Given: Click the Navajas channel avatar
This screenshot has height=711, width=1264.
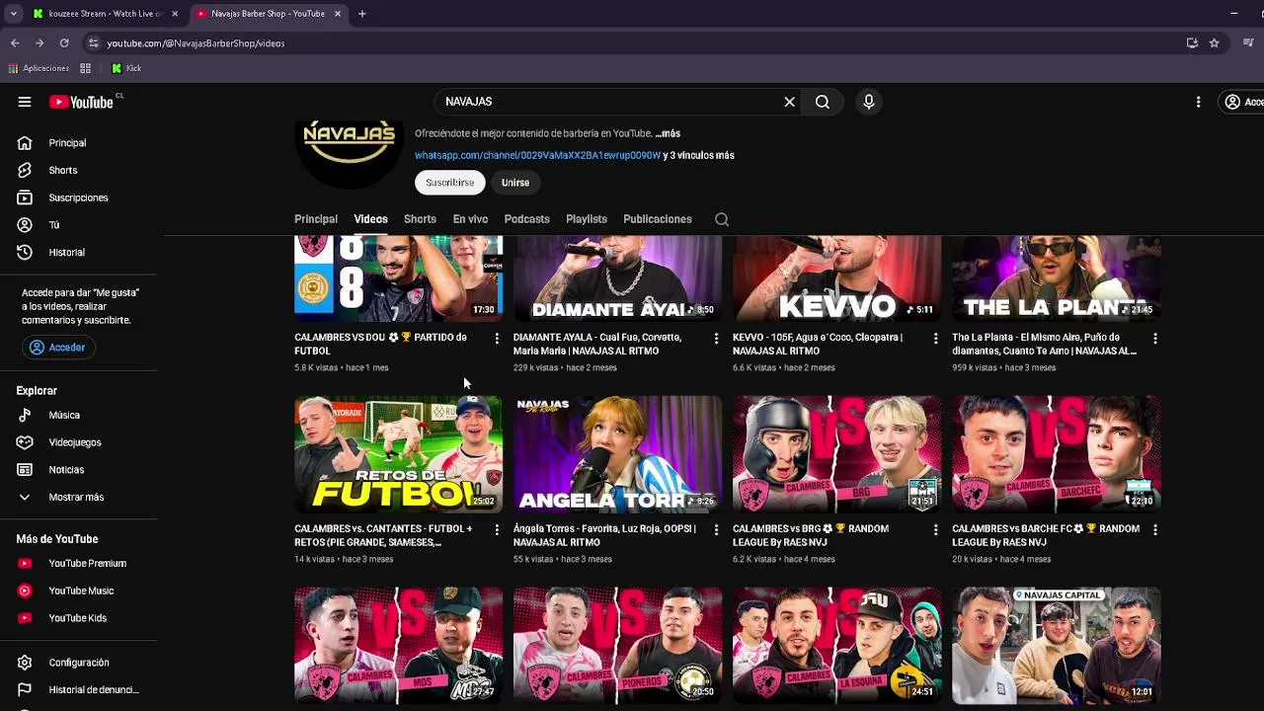Looking at the screenshot, I should (x=349, y=153).
